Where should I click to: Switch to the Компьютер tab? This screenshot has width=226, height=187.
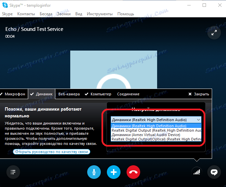(x=98, y=94)
